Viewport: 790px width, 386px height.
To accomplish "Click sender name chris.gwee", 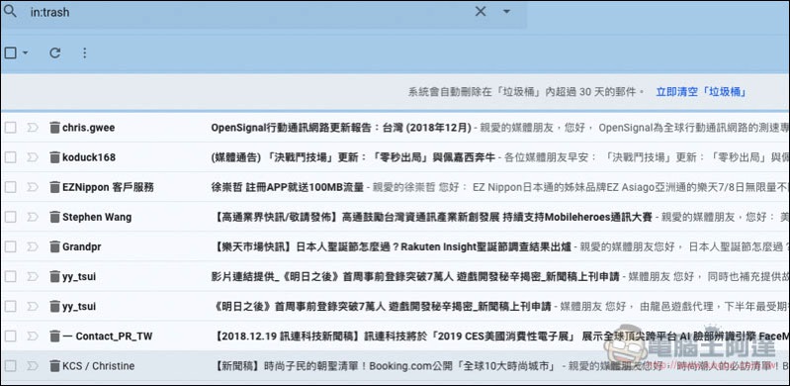I will 89,128.
